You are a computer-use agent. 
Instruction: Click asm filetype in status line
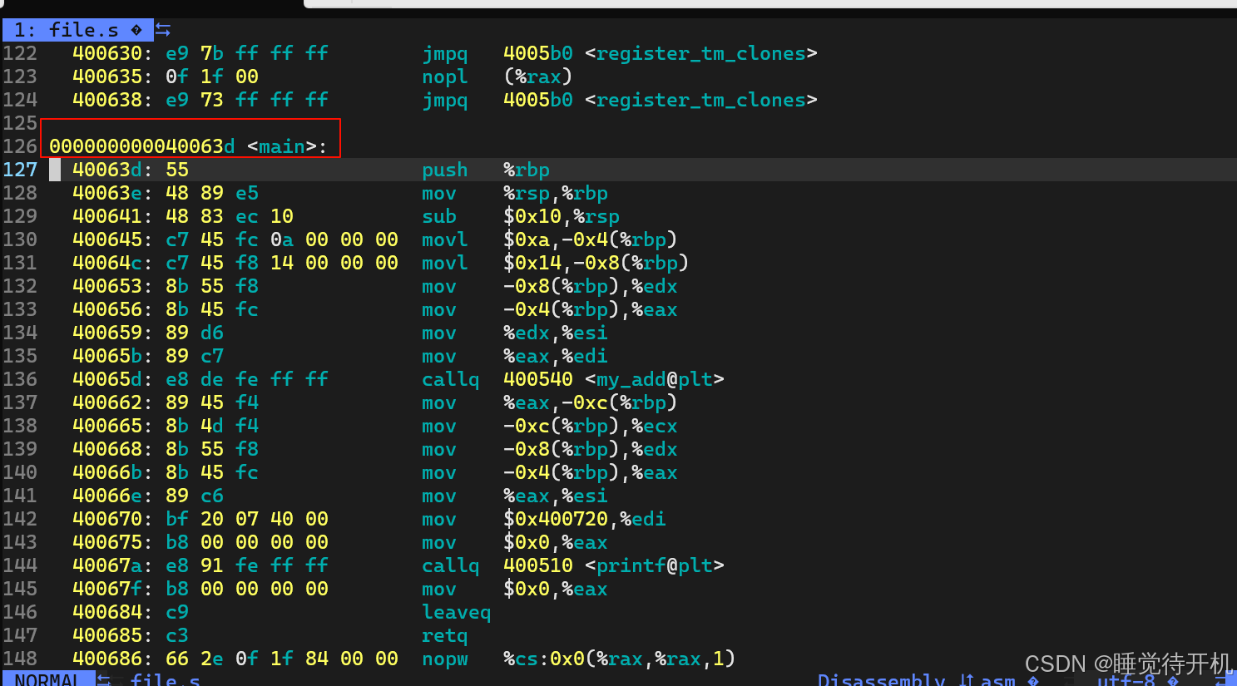pyautogui.click(x=997, y=679)
